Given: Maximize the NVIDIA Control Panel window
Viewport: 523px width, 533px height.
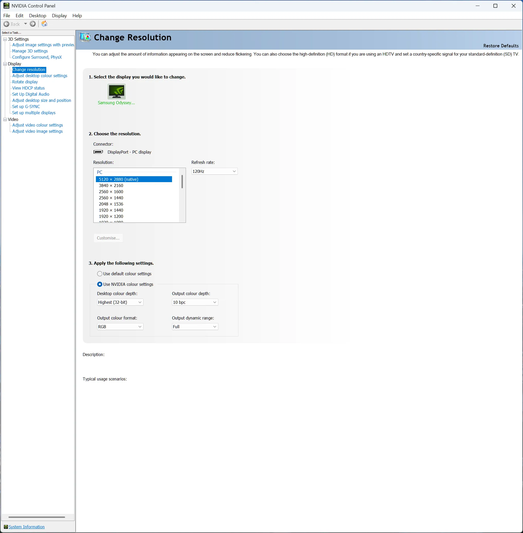Looking at the screenshot, I should pos(495,6).
